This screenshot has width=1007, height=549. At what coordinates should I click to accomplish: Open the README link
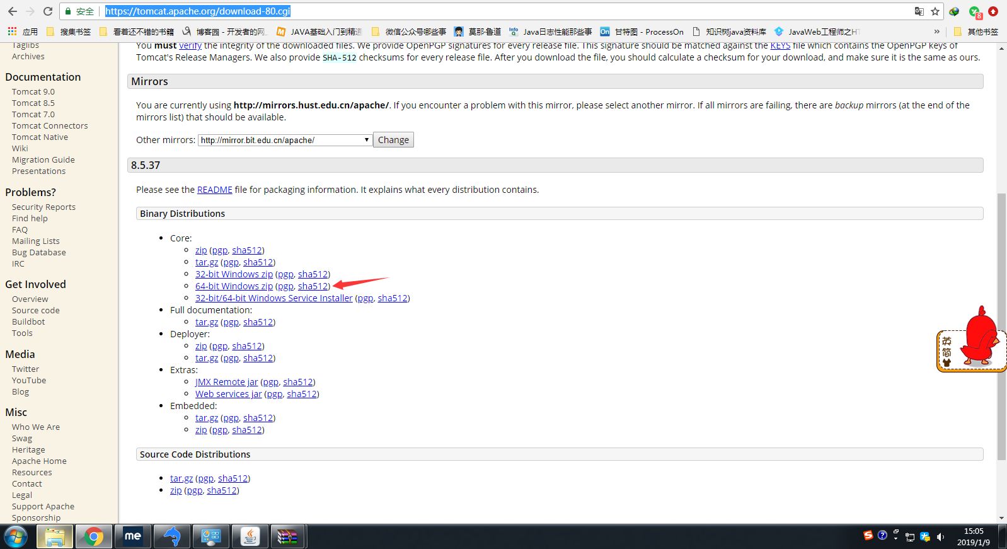(x=215, y=190)
